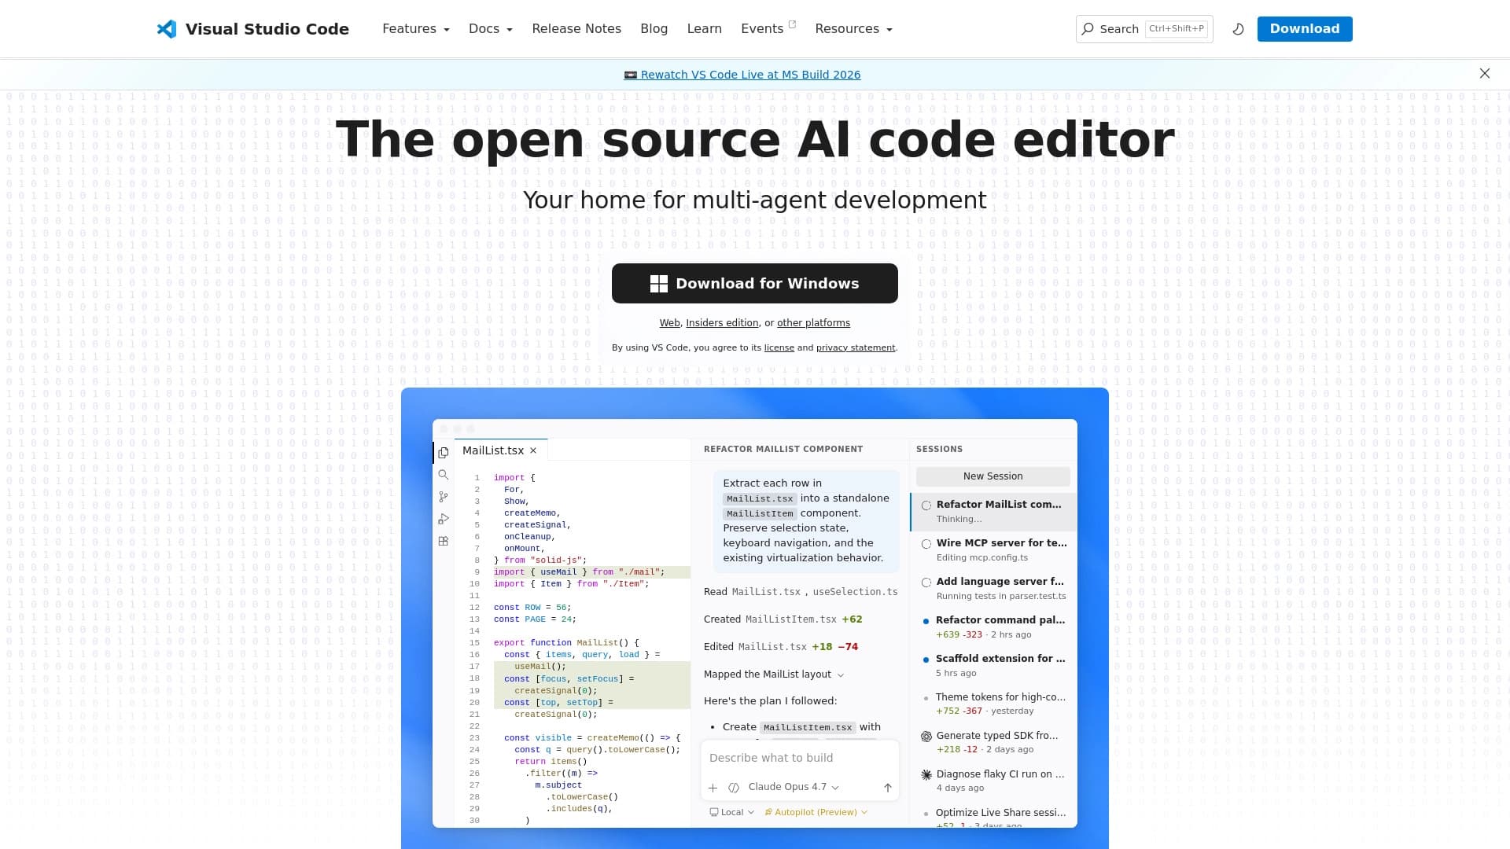Image resolution: width=1510 pixels, height=849 pixels.
Task: Open the Autopilot (Preview) mode dropdown
Action: pyautogui.click(x=816, y=812)
